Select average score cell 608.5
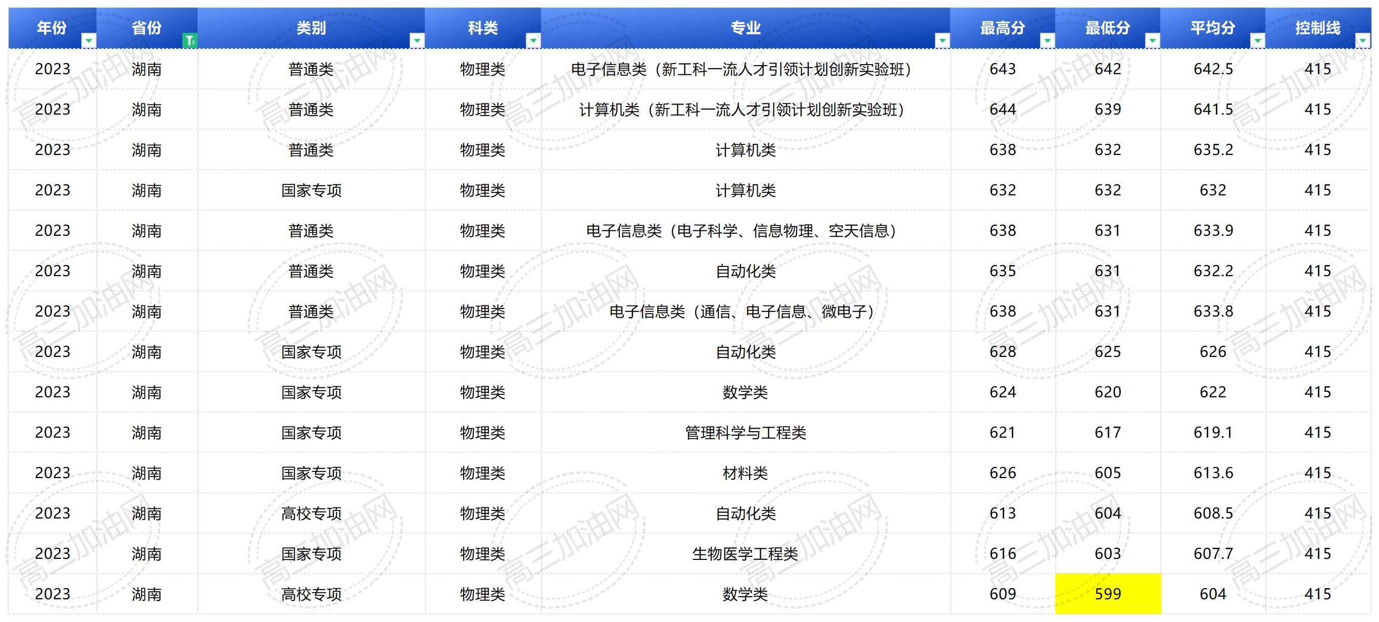1379x622 pixels. click(x=1212, y=513)
